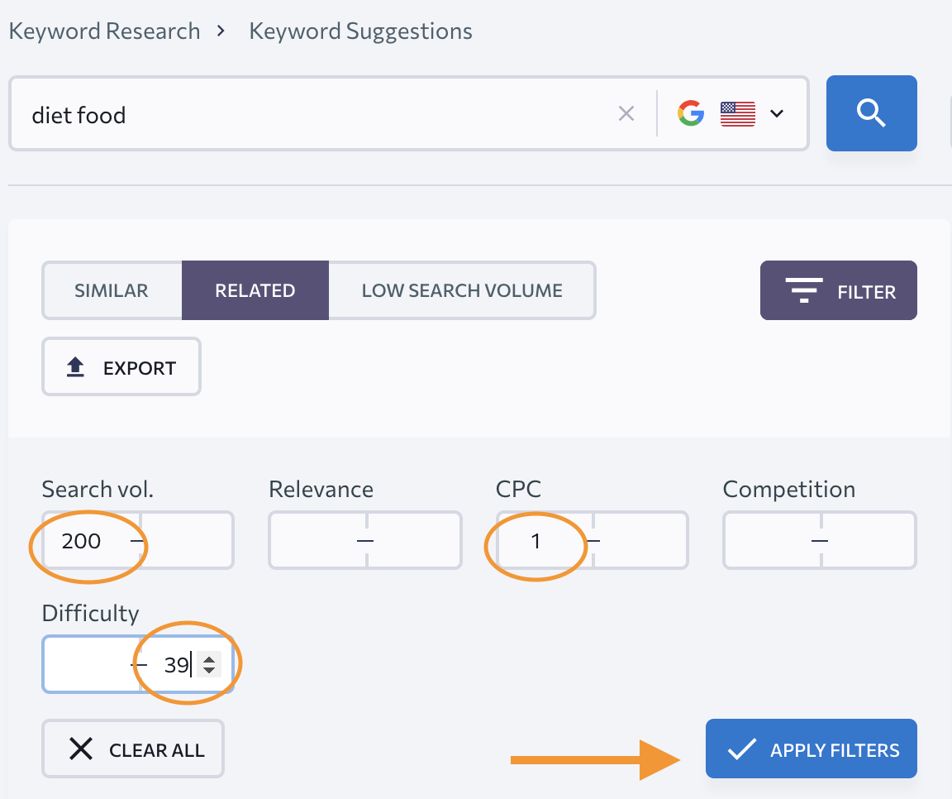Decrease Difficulty max value with down arrow
Screen dimensions: 952x799
(210, 669)
